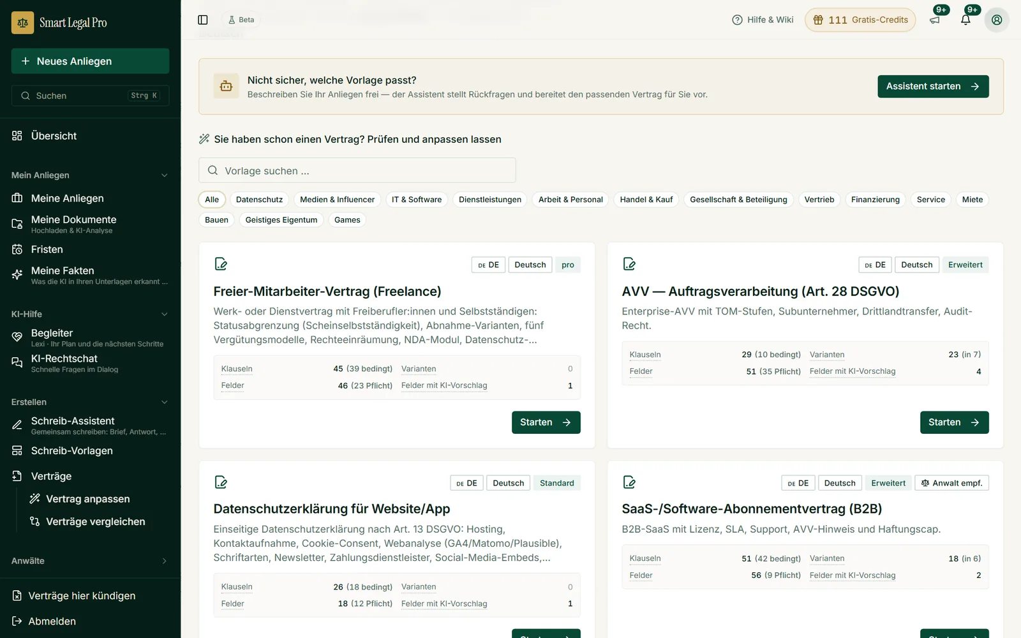Click the robot assistant icon in banner
This screenshot has height=638, width=1021.
click(226, 86)
